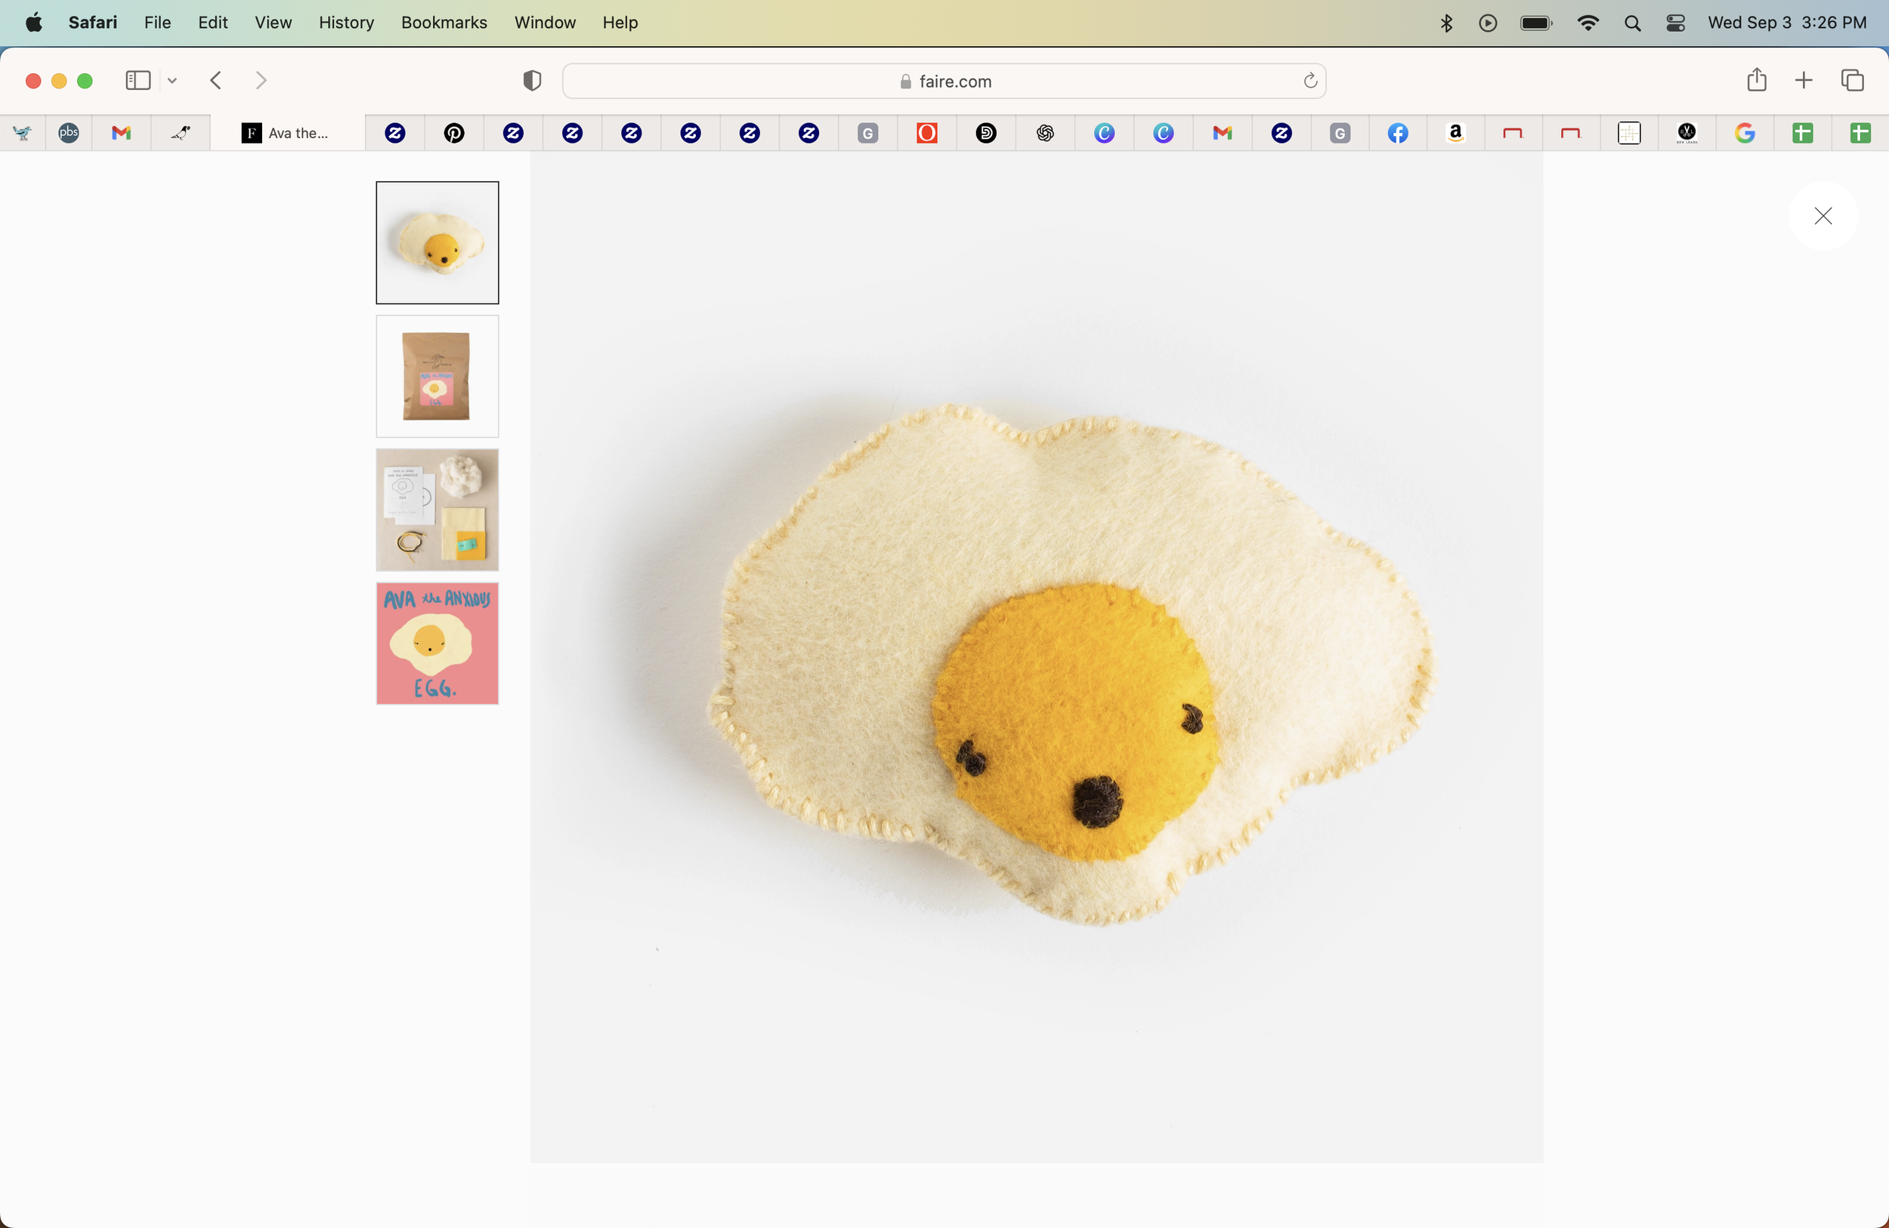Reload the faire.com page
Viewport: 1889px width, 1228px height.
click(x=1309, y=80)
